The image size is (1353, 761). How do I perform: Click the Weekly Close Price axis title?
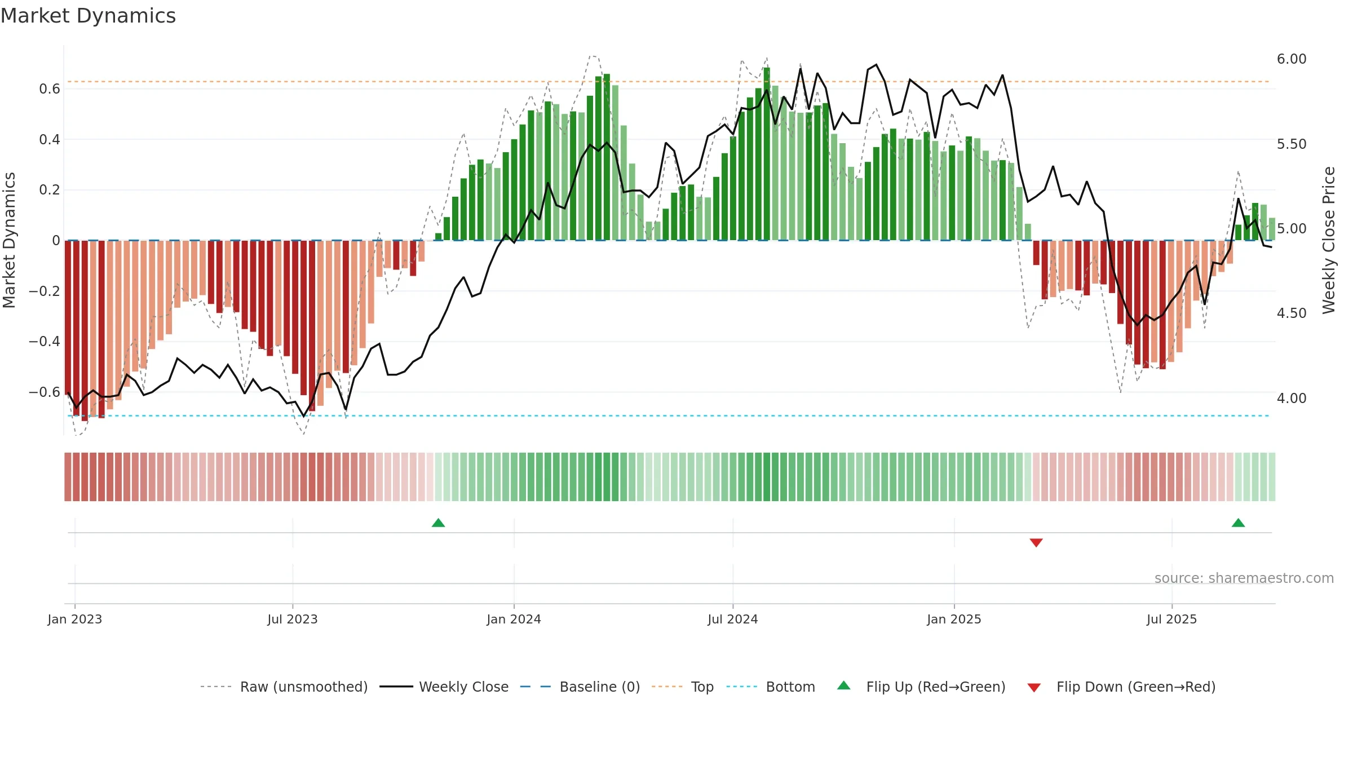click(1329, 240)
